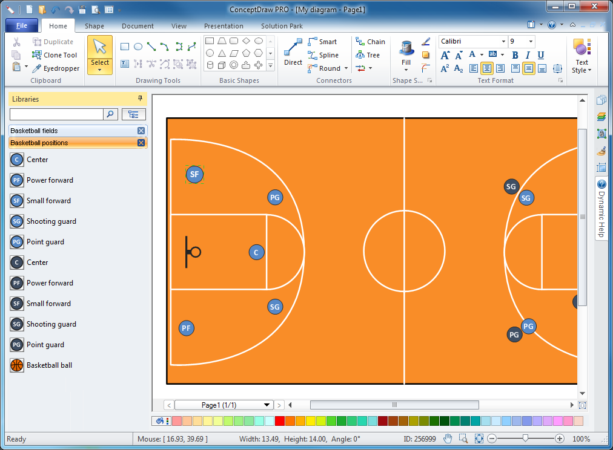Viewport: 613px width, 450px height.
Task: Expand the Basic Shapes gallery
Action: tap(271, 67)
